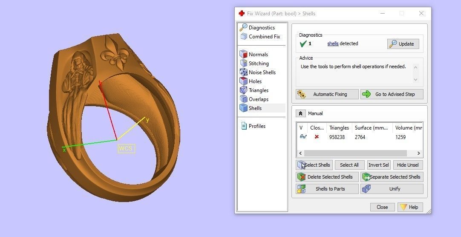
Task: Click the table's left scroll arrow
Action: (300, 153)
